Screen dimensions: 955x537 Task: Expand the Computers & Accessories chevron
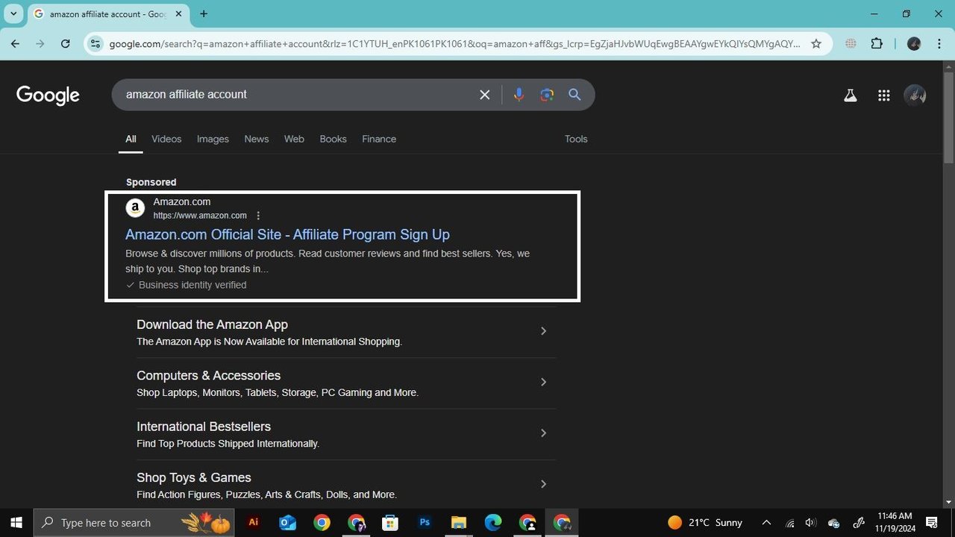(x=543, y=382)
